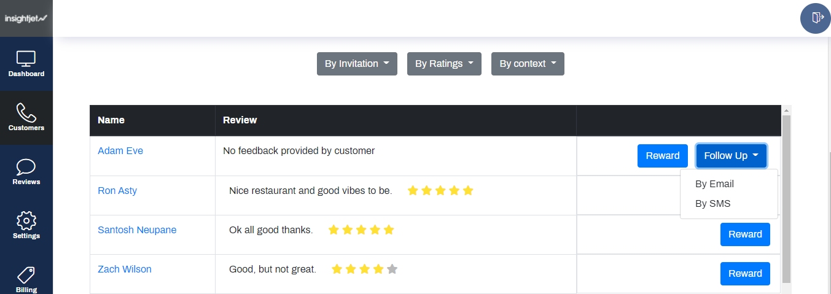Click Reward button for Zach Wilson
The image size is (831, 294).
(x=745, y=274)
